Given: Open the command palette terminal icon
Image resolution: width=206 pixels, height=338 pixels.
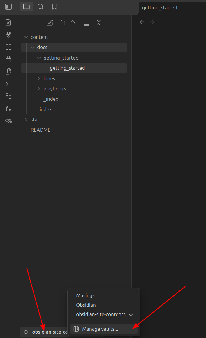Looking at the screenshot, I should 8,84.
